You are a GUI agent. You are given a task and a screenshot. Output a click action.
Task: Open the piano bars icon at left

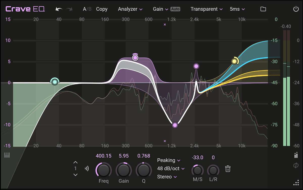click(7, 155)
